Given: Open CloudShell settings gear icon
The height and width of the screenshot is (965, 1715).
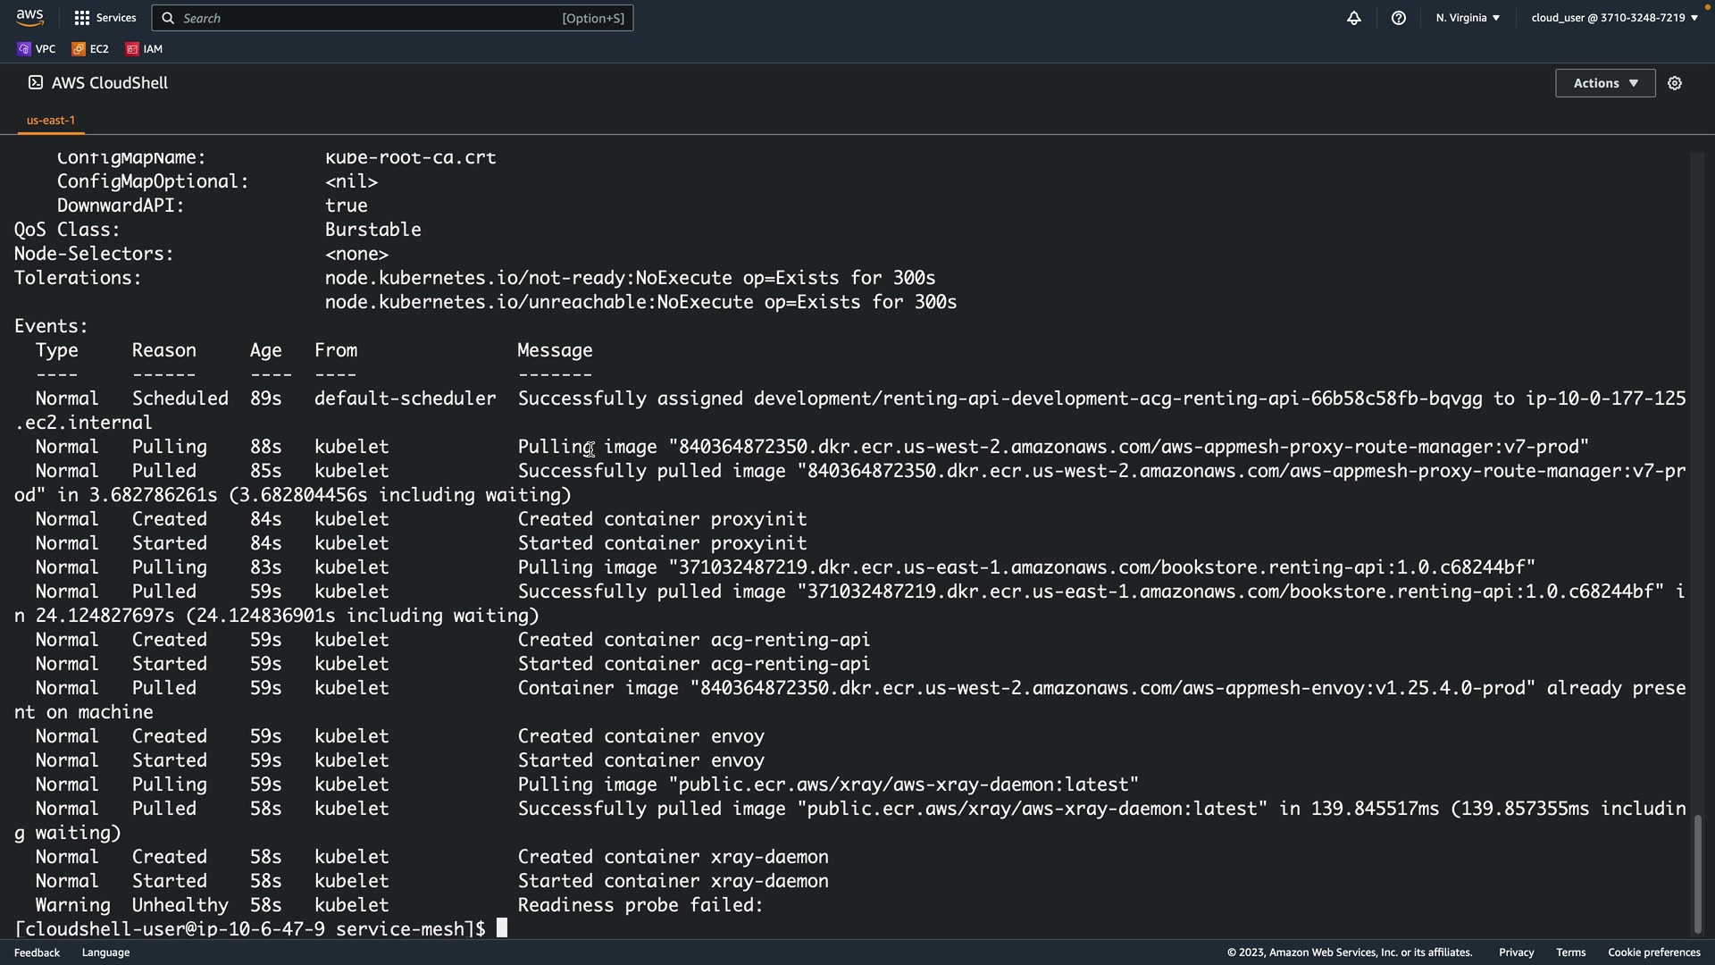Looking at the screenshot, I should coord(1675,83).
